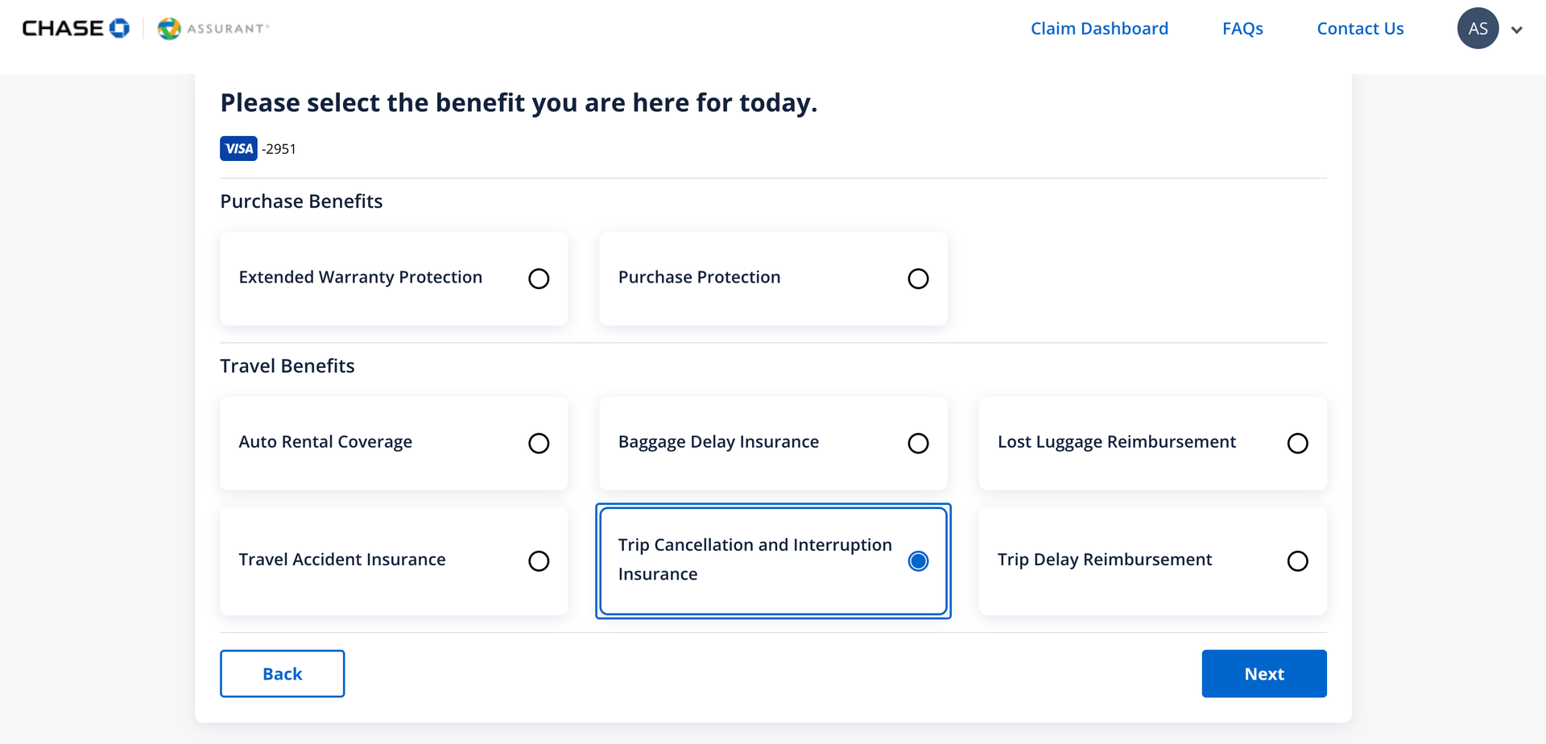The height and width of the screenshot is (744, 1546).
Task: Click the Next button
Action: 1263,673
